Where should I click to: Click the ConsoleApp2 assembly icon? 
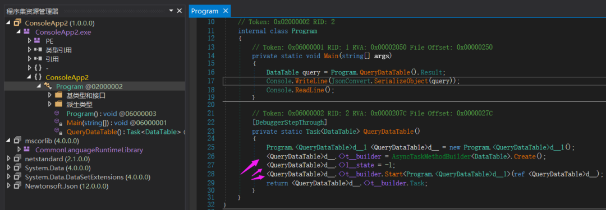(17, 23)
